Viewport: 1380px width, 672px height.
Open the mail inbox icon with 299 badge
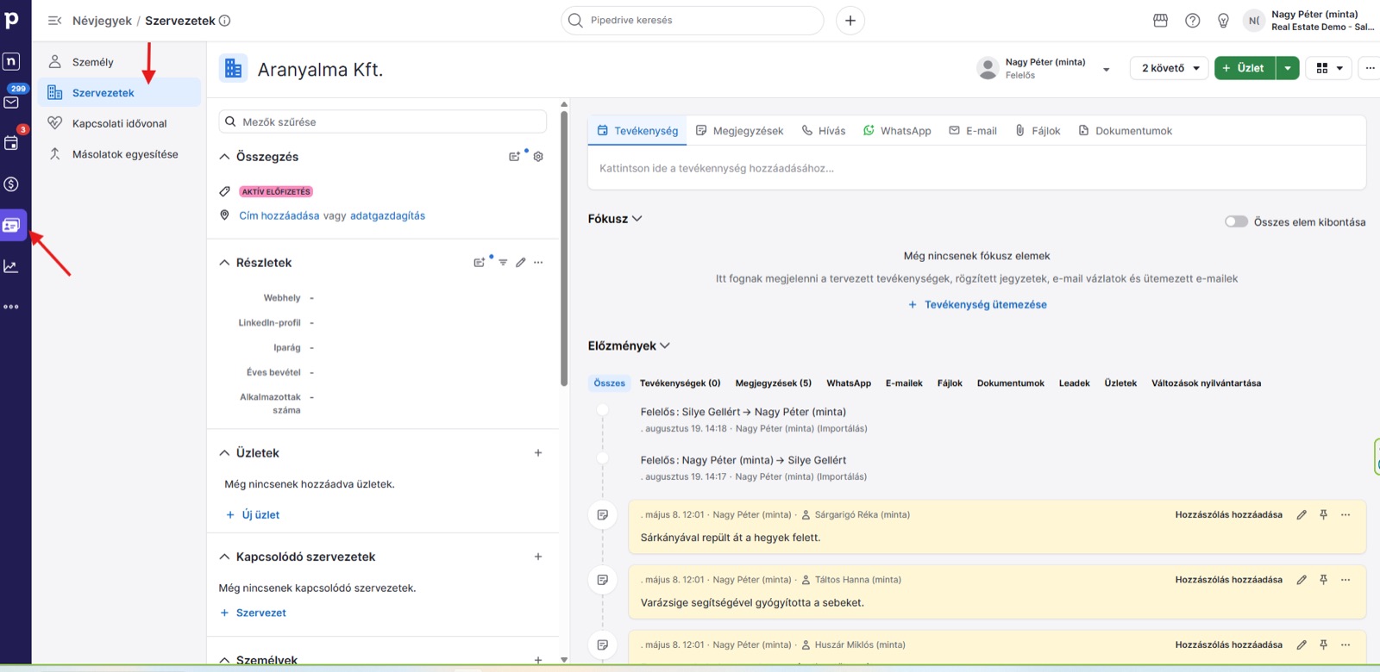12,101
